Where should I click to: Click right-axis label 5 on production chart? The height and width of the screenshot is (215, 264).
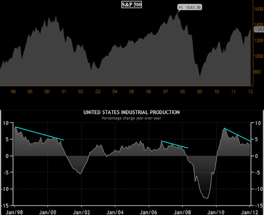pos(257,140)
